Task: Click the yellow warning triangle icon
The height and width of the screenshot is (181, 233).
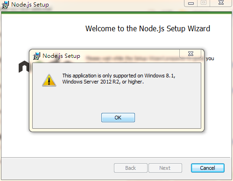Action: pos(49,80)
